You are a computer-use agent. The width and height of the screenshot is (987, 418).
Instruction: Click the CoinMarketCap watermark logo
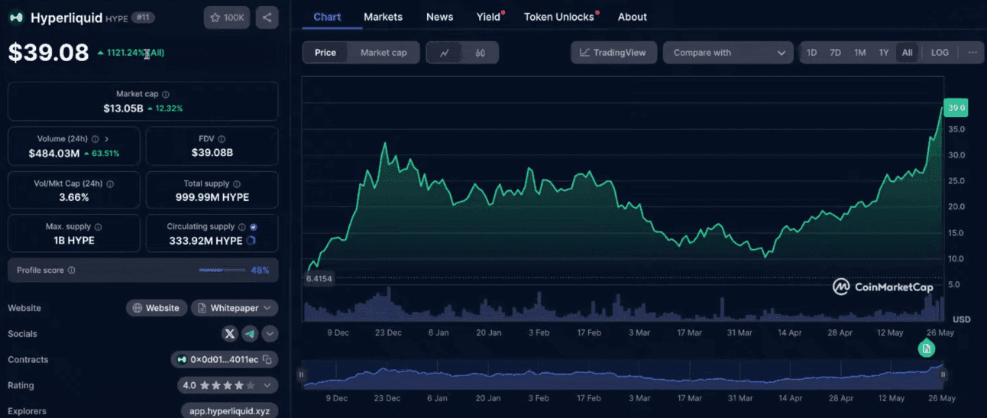(x=882, y=287)
